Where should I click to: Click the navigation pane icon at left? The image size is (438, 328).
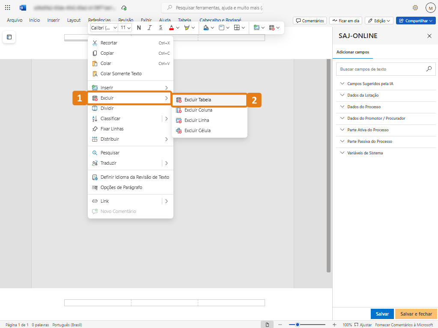pos(9,37)
